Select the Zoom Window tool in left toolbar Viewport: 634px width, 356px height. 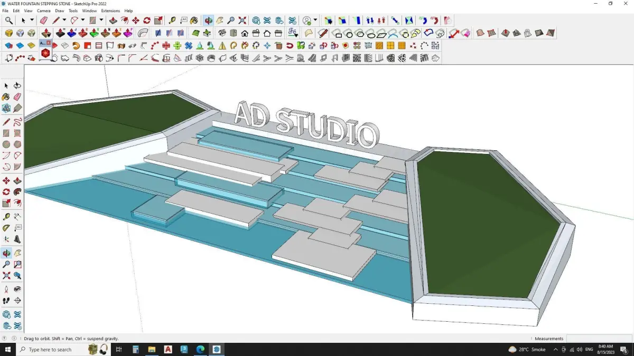(x=17, y=264)
